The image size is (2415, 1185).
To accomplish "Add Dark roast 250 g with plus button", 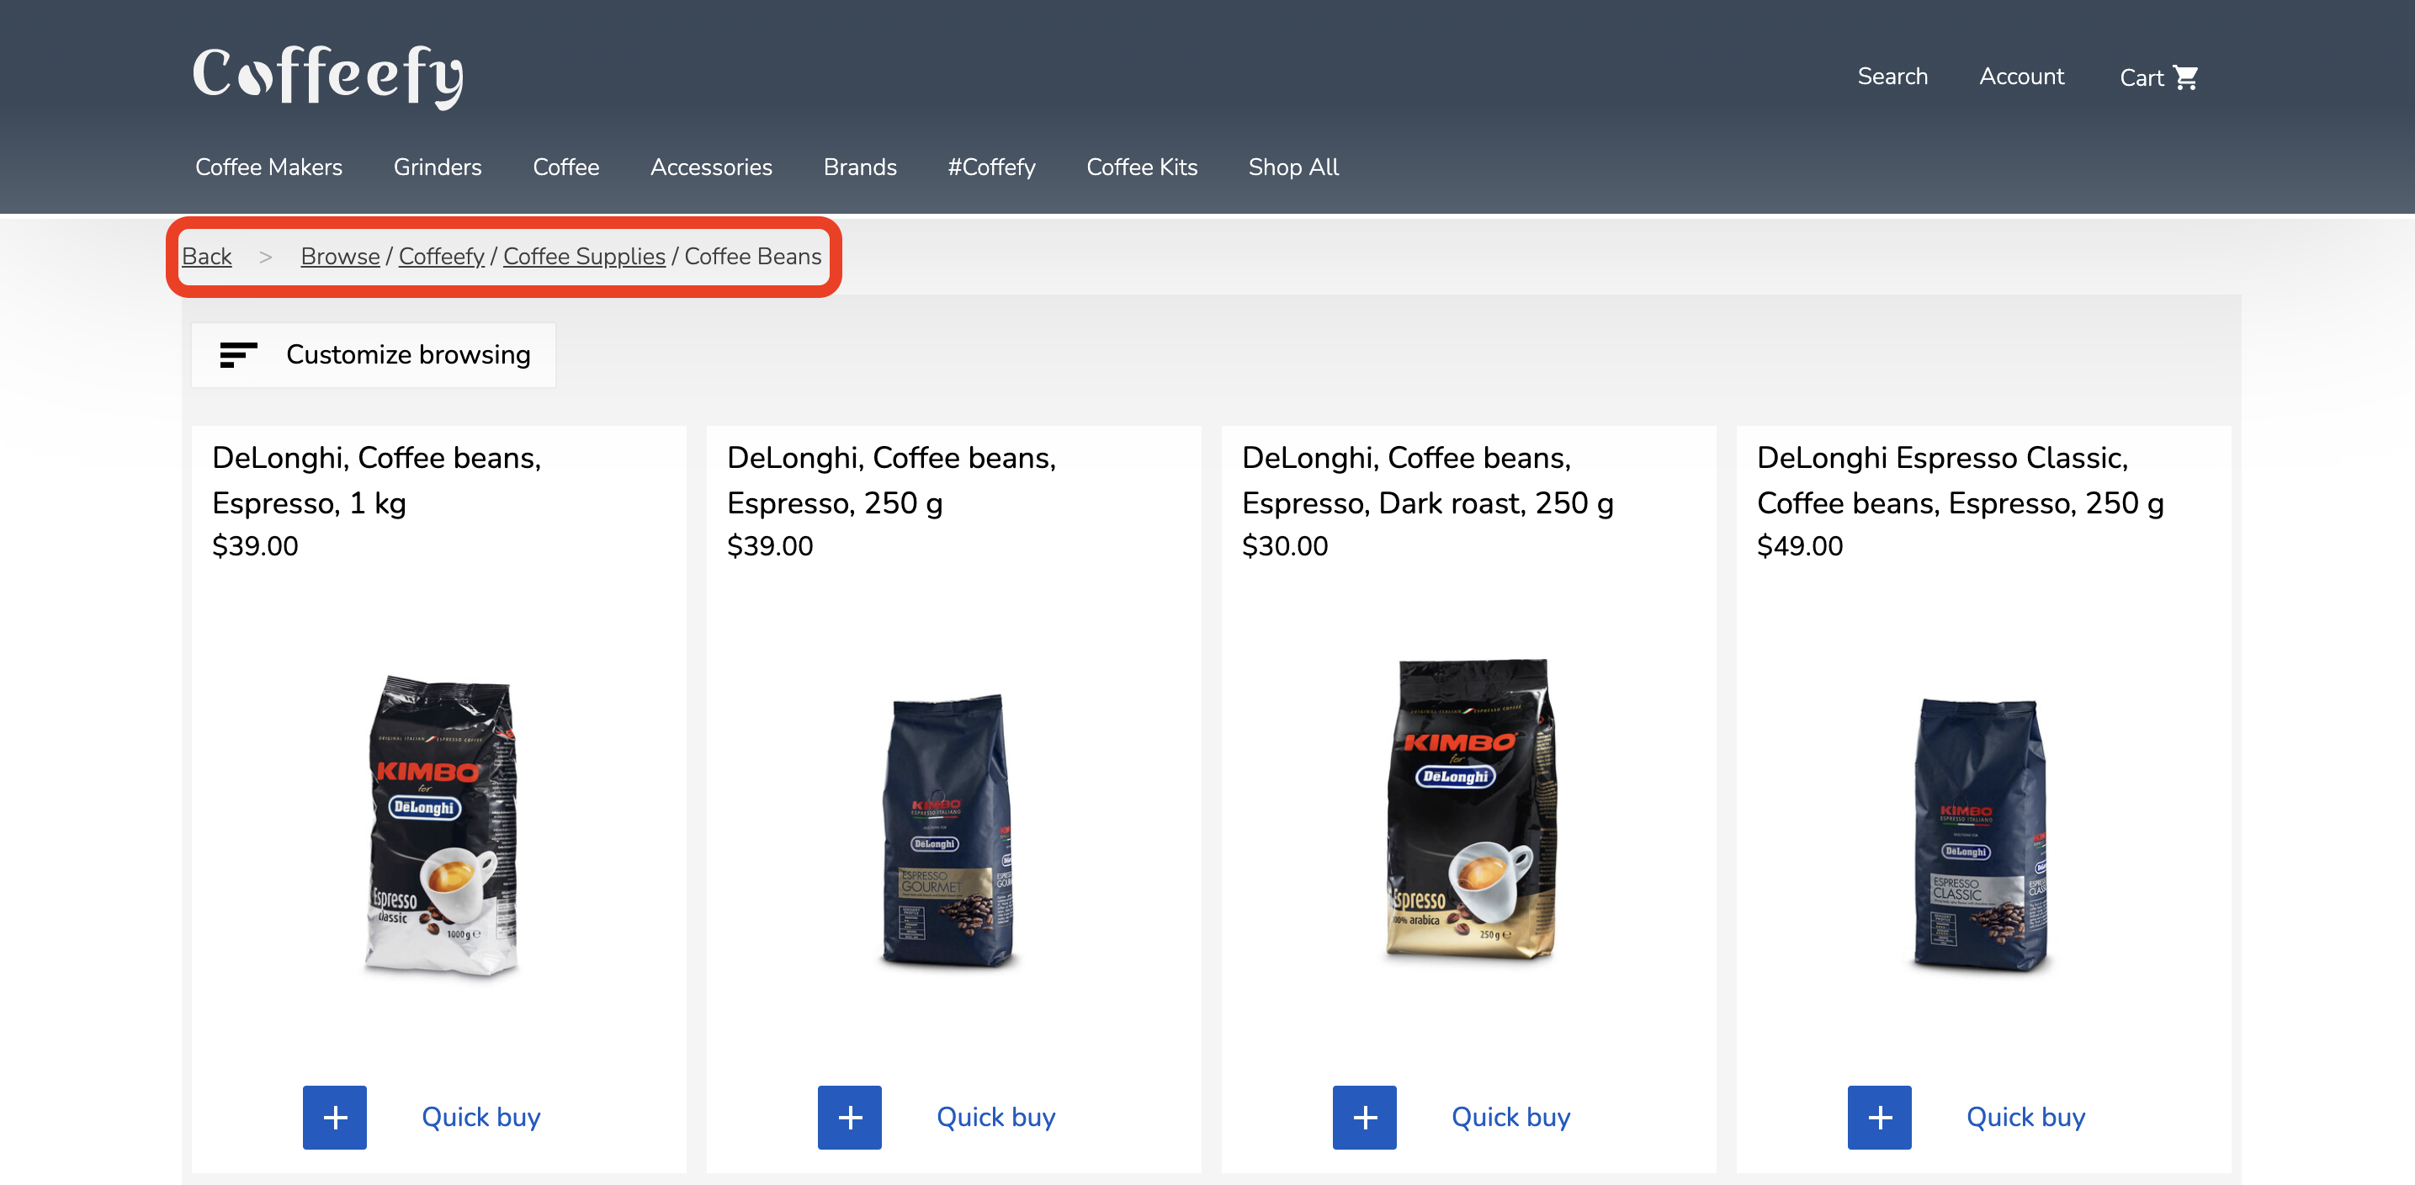I will tap(1364, 1118).
